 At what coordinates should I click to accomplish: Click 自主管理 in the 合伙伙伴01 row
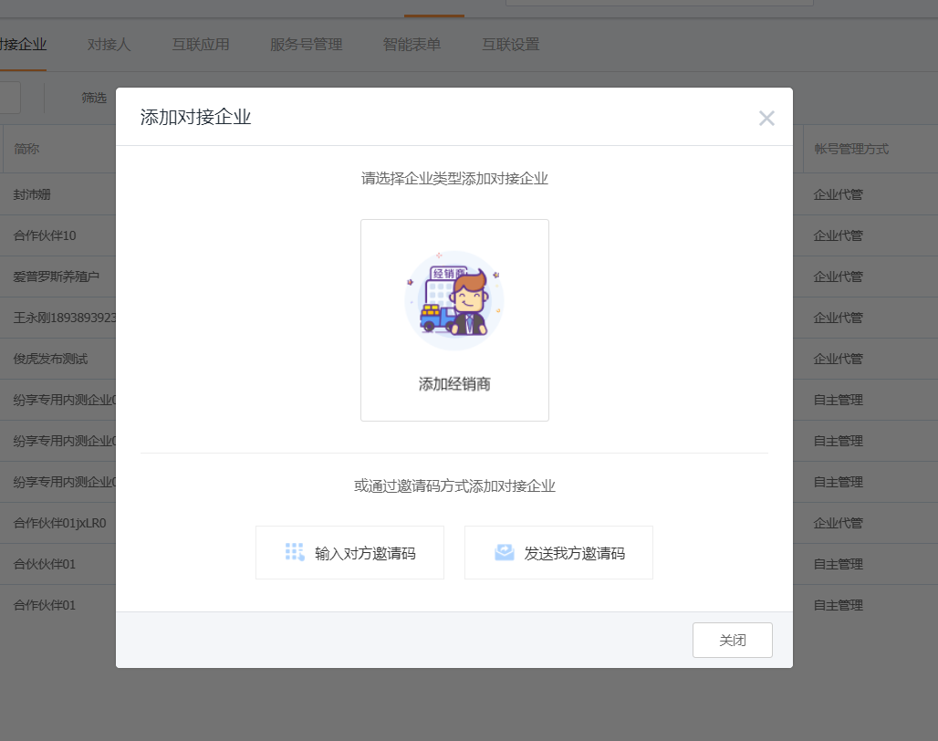(839, 564)
